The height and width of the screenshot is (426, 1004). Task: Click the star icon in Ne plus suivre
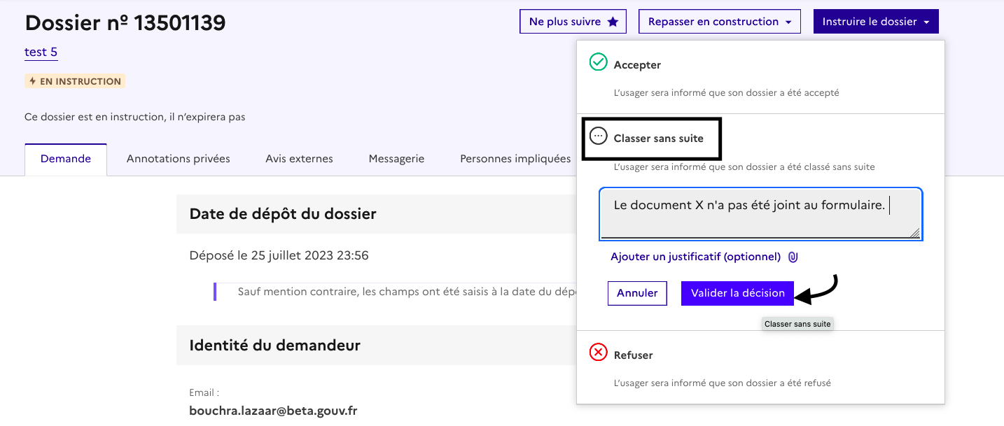point(613,22)
